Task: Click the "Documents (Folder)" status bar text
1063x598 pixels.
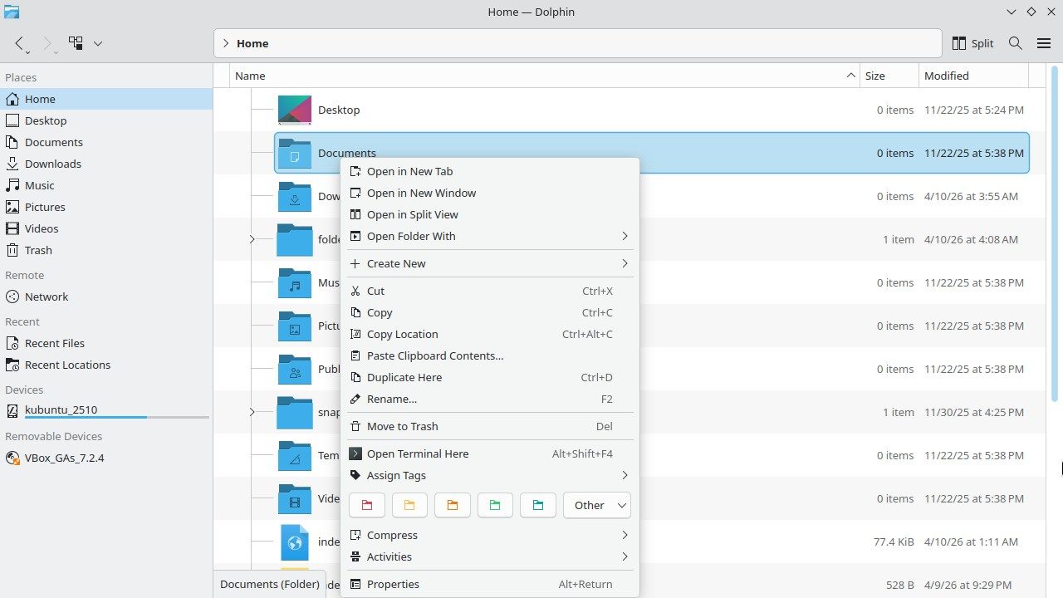Action: 270,584
